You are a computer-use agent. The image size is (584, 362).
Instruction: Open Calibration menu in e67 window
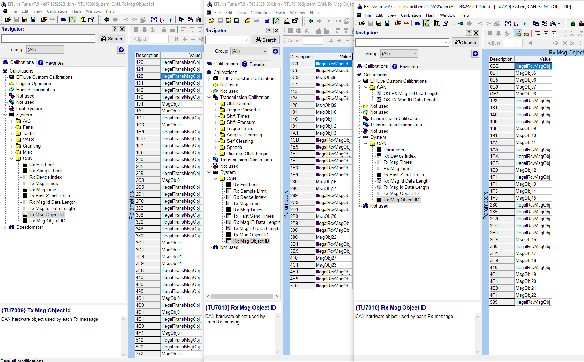click(57, 11)
